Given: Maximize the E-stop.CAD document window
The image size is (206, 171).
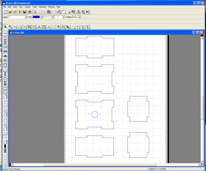Looking at the screenshot, I should 198,33.
